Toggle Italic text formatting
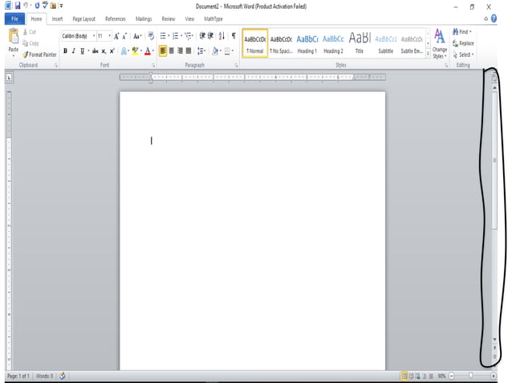Viewport: 512px width, 383px height. (x=73, y=50)
